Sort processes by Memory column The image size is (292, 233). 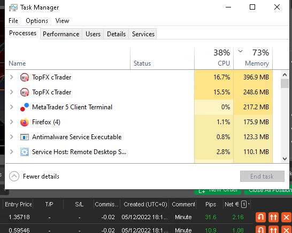[253, 59]
